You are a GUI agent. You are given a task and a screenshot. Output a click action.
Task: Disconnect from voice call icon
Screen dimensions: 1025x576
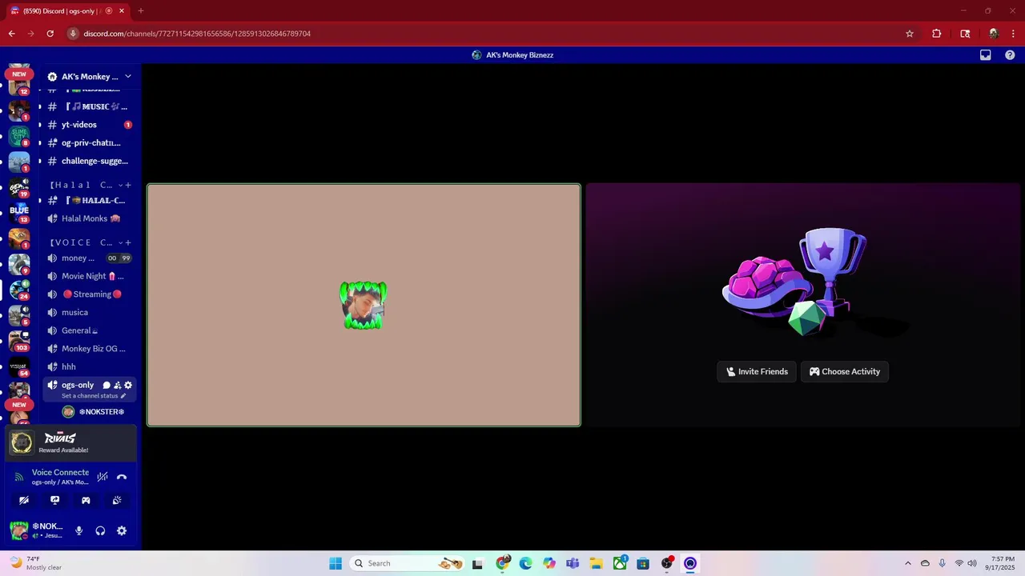click(x=122, y=477)
